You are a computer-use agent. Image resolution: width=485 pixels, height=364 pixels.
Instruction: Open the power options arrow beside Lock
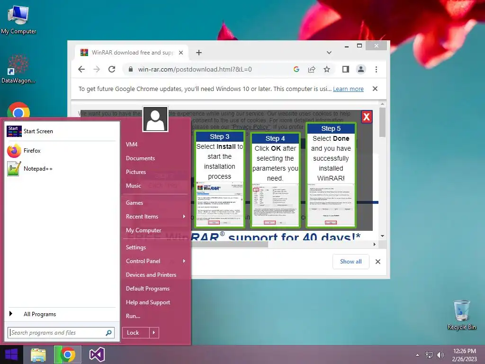pyautogui.click(x=154, y=333)
